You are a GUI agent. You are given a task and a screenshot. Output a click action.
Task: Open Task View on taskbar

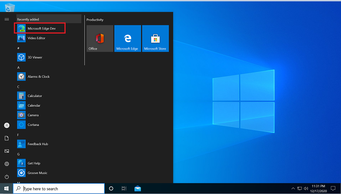pos(124,189)
